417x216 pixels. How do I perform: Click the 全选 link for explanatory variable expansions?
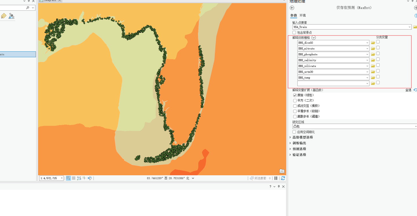408,90
